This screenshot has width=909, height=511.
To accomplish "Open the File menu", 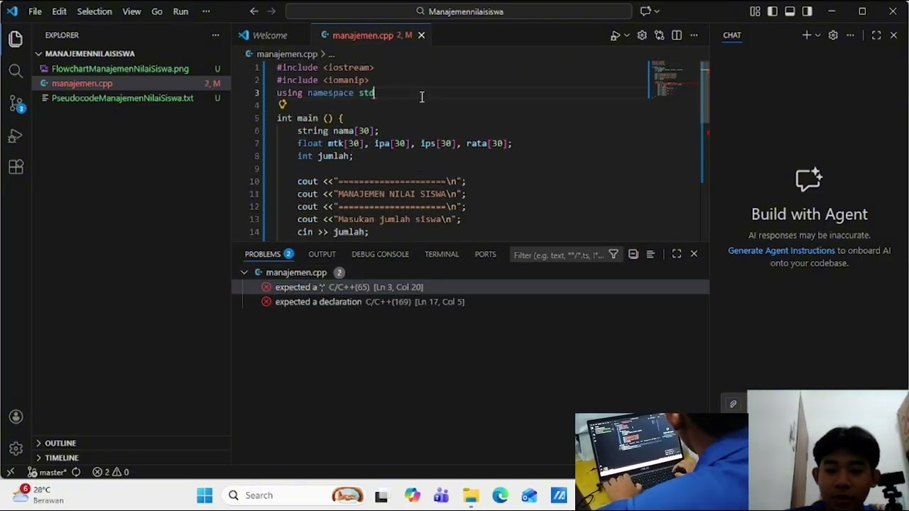I will (35, 11).
